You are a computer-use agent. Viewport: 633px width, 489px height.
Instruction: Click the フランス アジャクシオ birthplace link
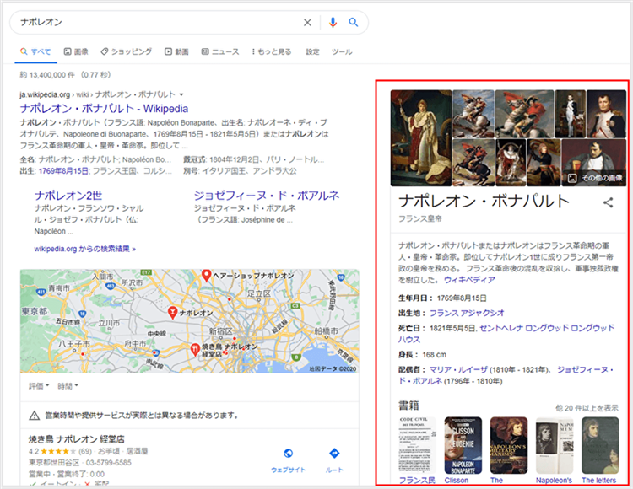tap(467, 313)
